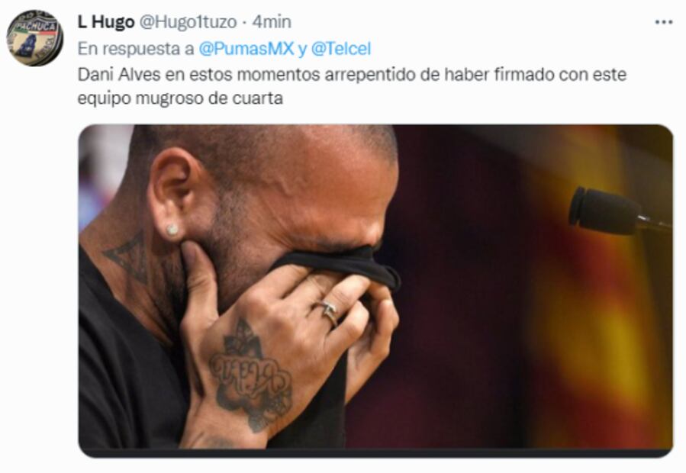Click the "En respuesta a" reply label
Image resolution: width=686 pixels, height=473 pixels.
tap(136, 49)
